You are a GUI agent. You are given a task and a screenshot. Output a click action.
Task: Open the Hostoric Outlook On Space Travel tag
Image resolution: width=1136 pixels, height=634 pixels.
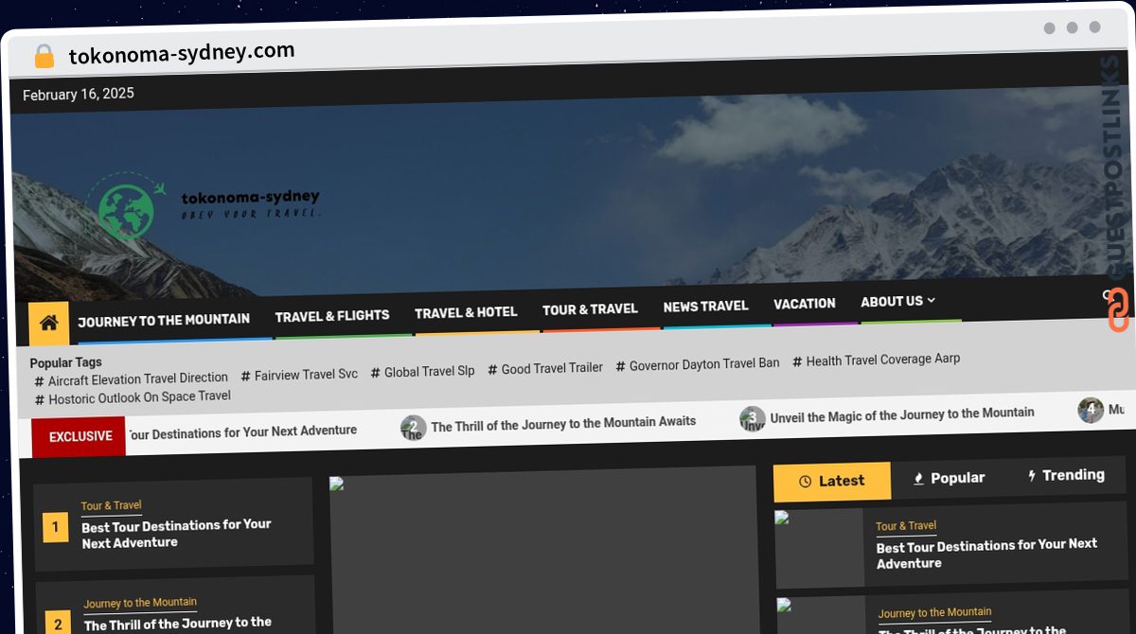[x=139, y=397]
